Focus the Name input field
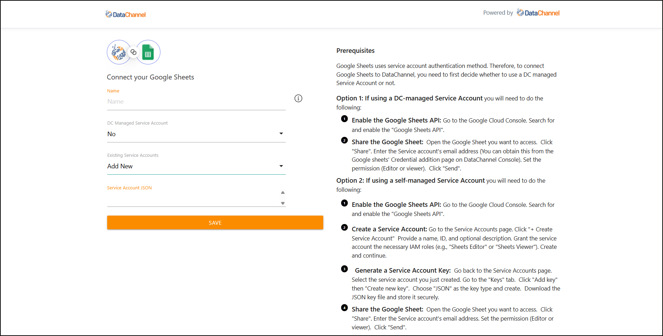663x336 pixels. [196, 102]
